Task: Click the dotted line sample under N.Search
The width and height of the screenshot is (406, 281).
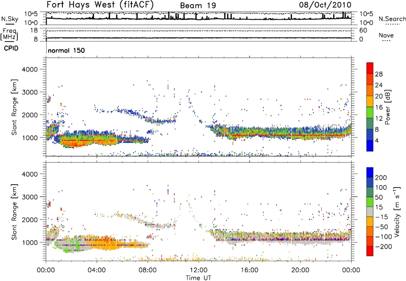Action: (x=392, y=24)
